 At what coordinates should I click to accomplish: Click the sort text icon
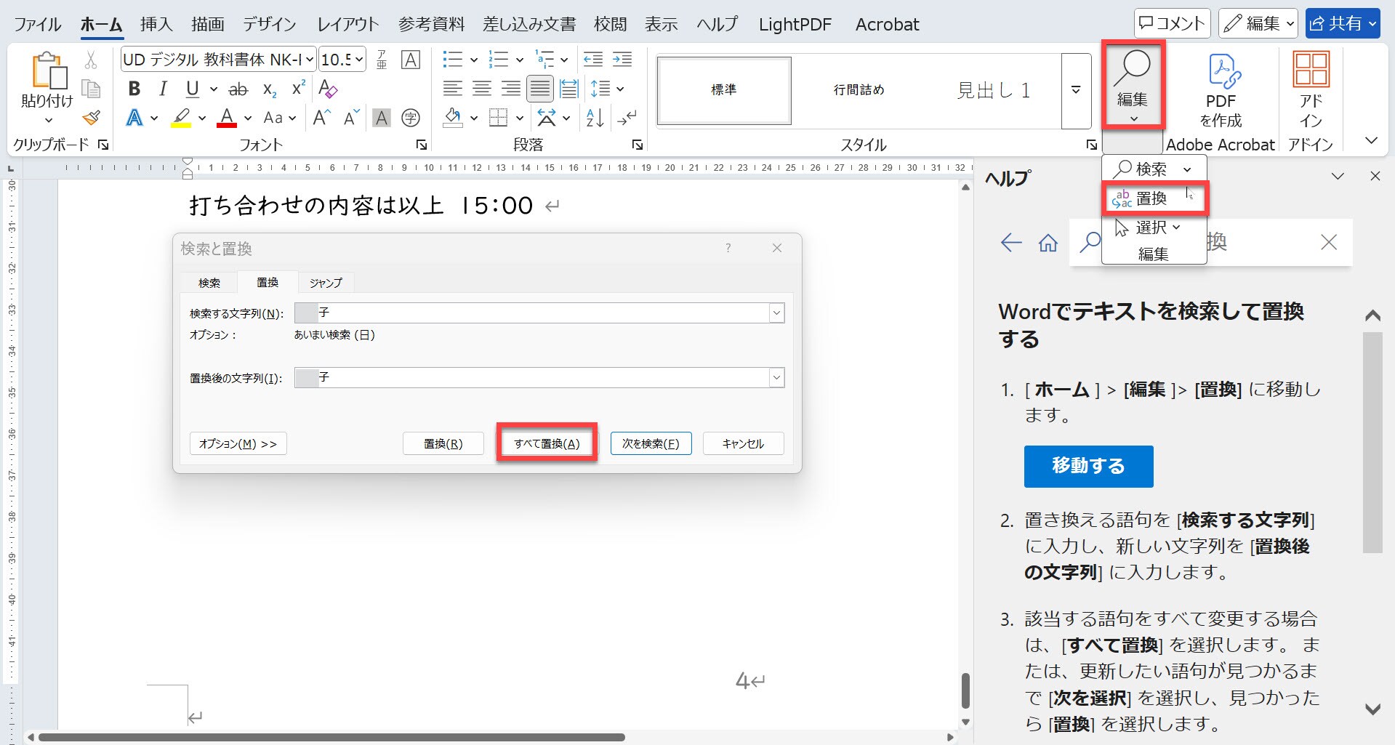595,118
